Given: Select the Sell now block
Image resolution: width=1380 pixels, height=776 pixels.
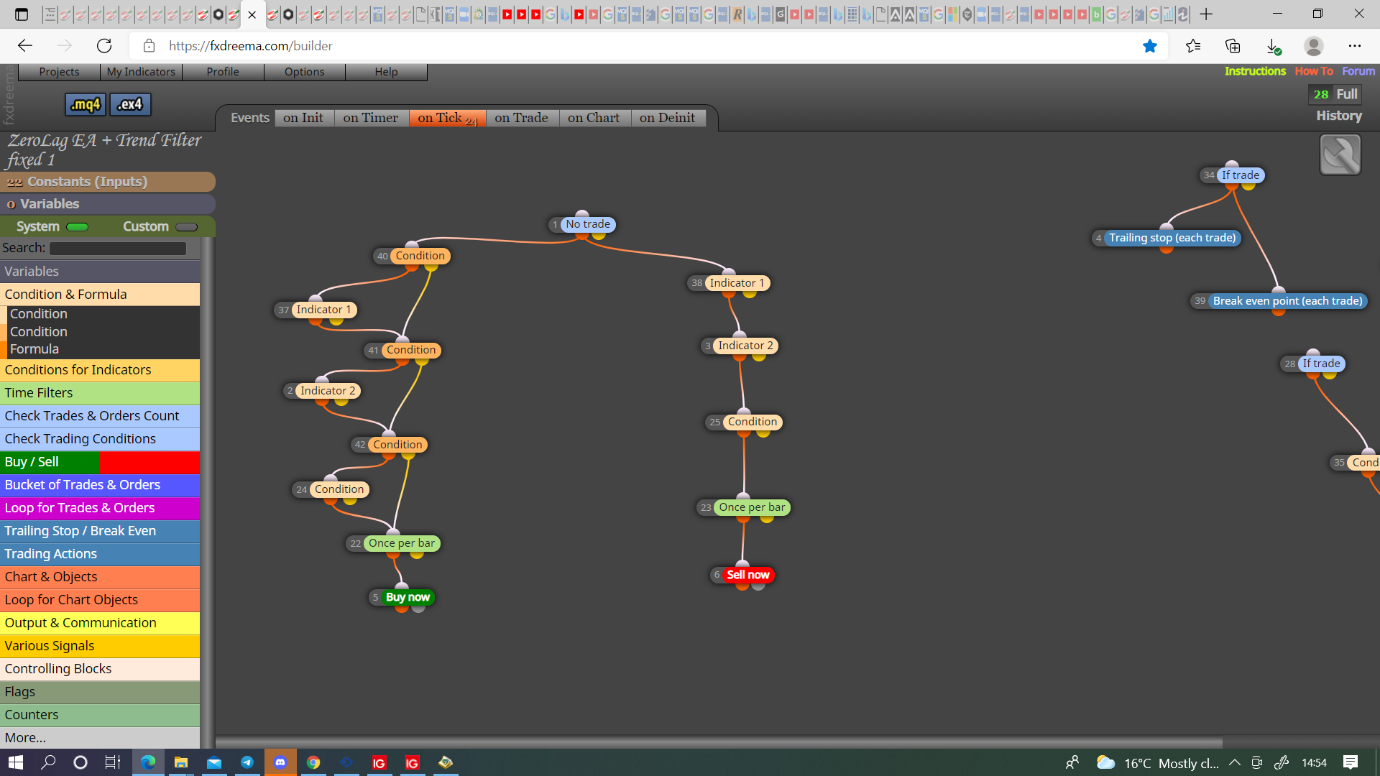Looking at the screenshot, I should 747,575.
